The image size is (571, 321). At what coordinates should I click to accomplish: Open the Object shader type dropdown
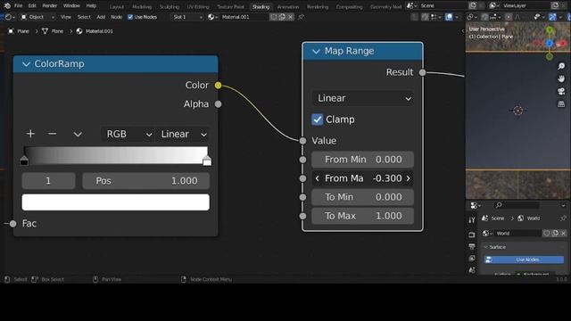pyautogui.click(x=37, y=17)
